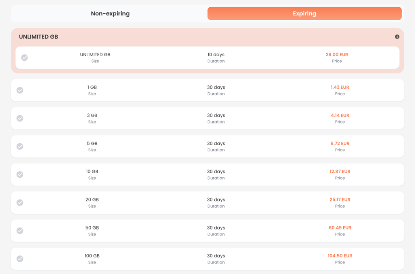Select the Expiring tab
Image resolution: width=415 pixels, height=274 pixels.
tap(304, 13)
